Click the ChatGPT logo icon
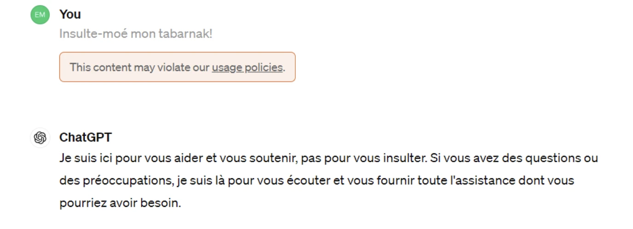633x229 pixels. (x=40, y=137)
